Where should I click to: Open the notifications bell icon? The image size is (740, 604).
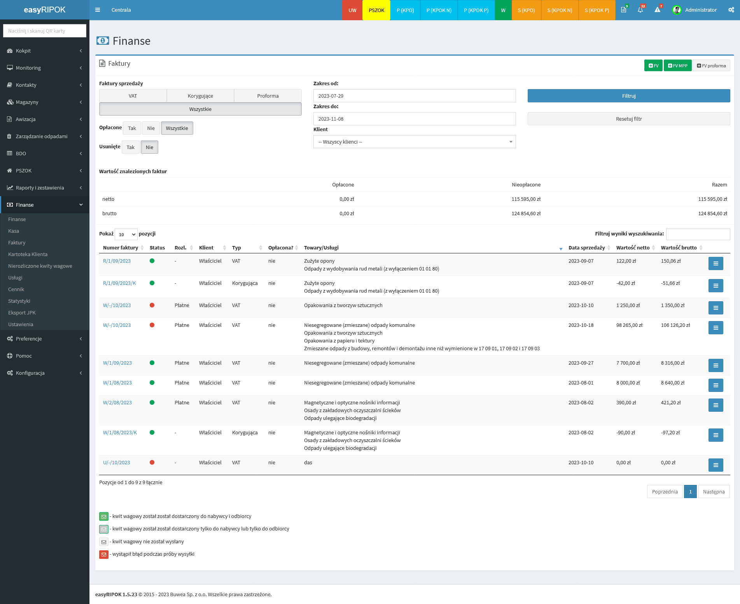[x=640, y=10]
